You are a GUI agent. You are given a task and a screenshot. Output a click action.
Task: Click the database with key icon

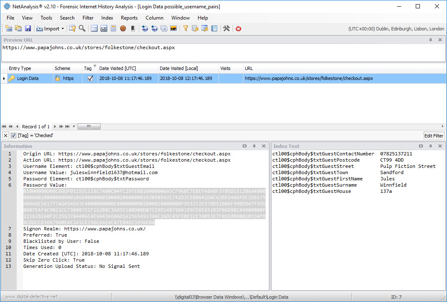coord(195,28)
